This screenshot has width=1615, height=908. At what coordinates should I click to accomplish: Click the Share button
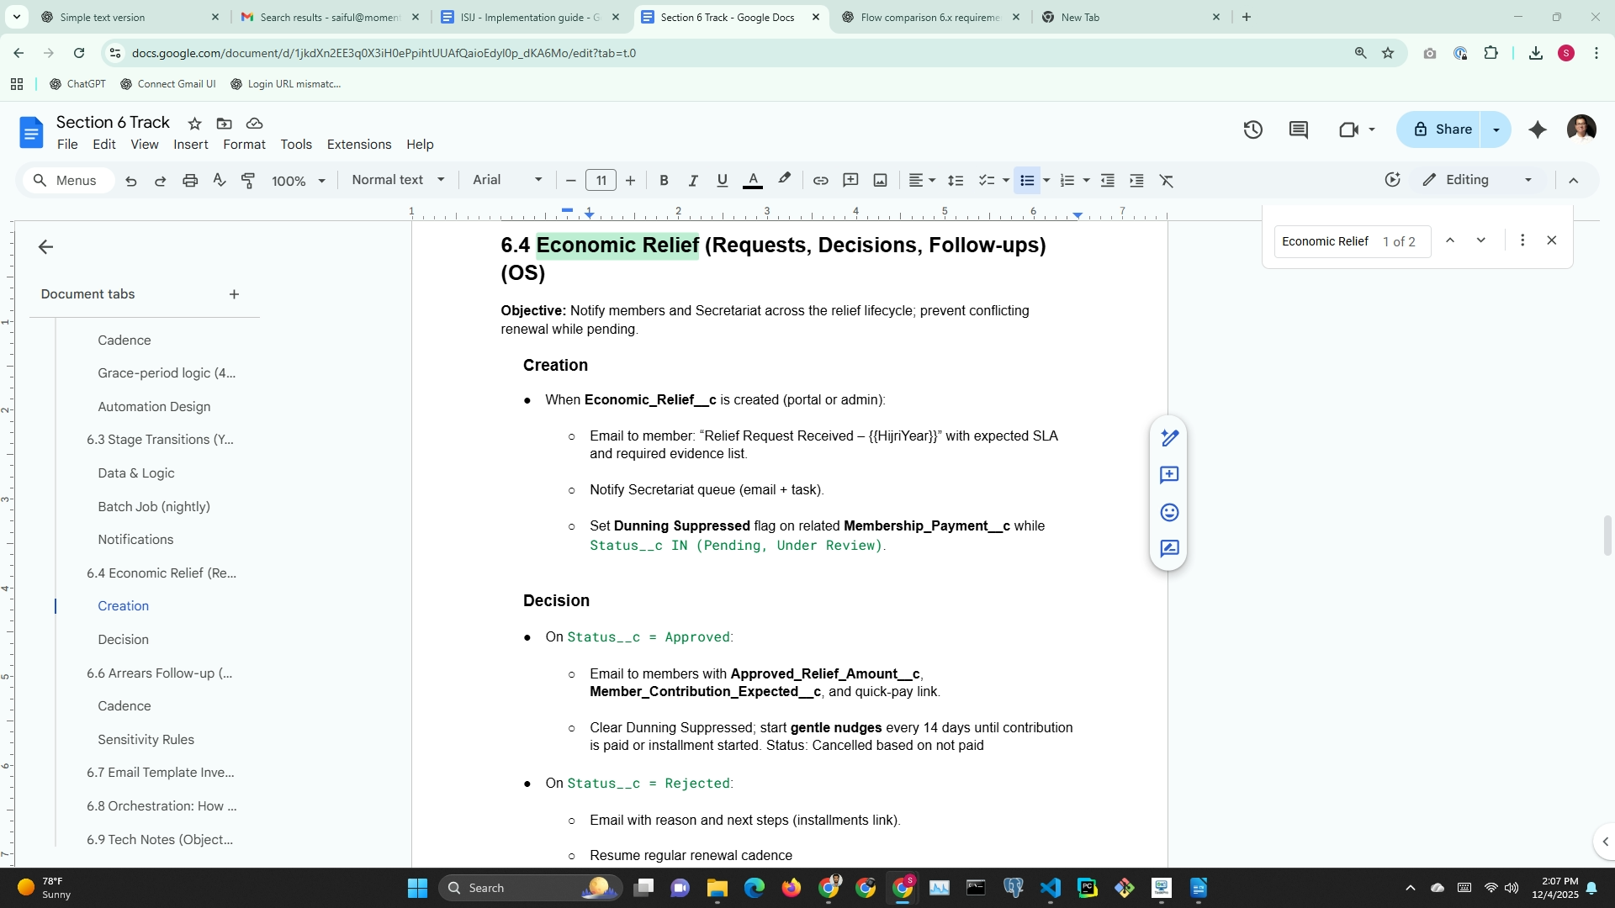1443,129
